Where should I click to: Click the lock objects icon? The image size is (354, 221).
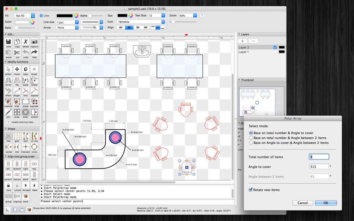[8, 185]
